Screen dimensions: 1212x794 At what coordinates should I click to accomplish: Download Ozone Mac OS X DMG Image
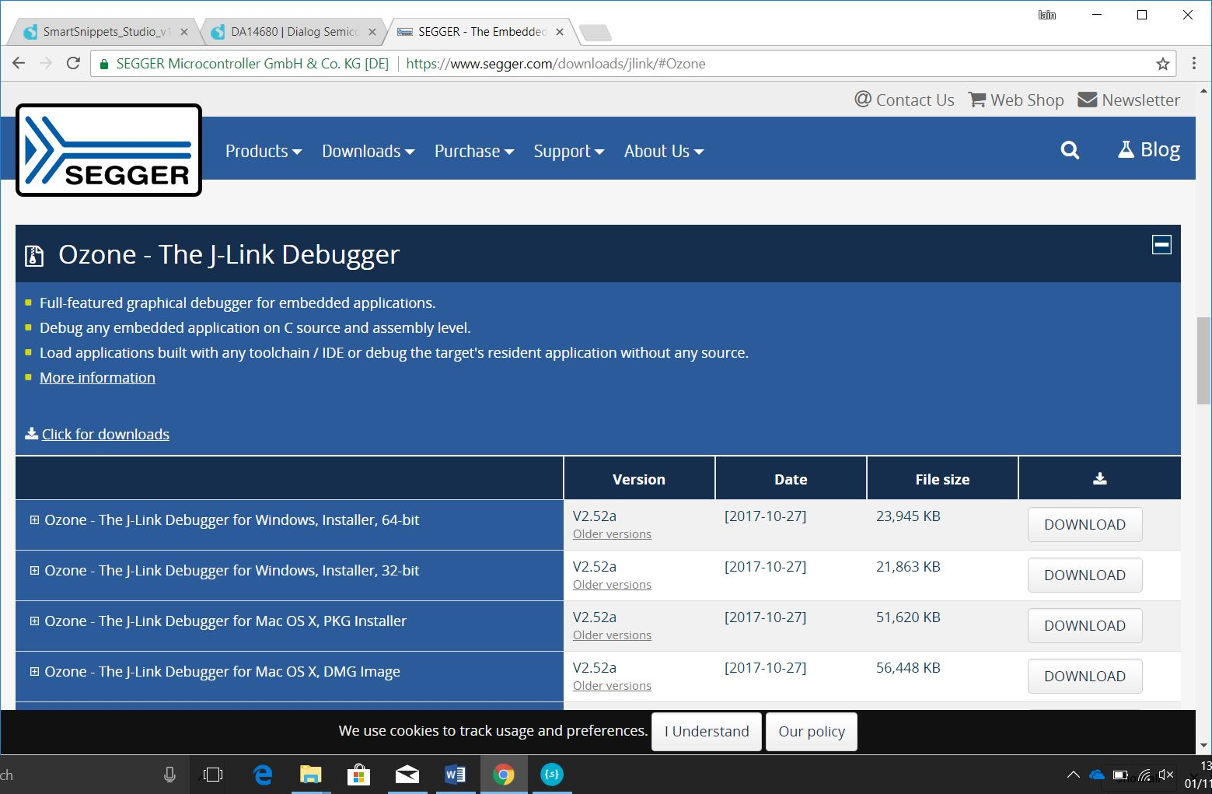(1085, 676)
